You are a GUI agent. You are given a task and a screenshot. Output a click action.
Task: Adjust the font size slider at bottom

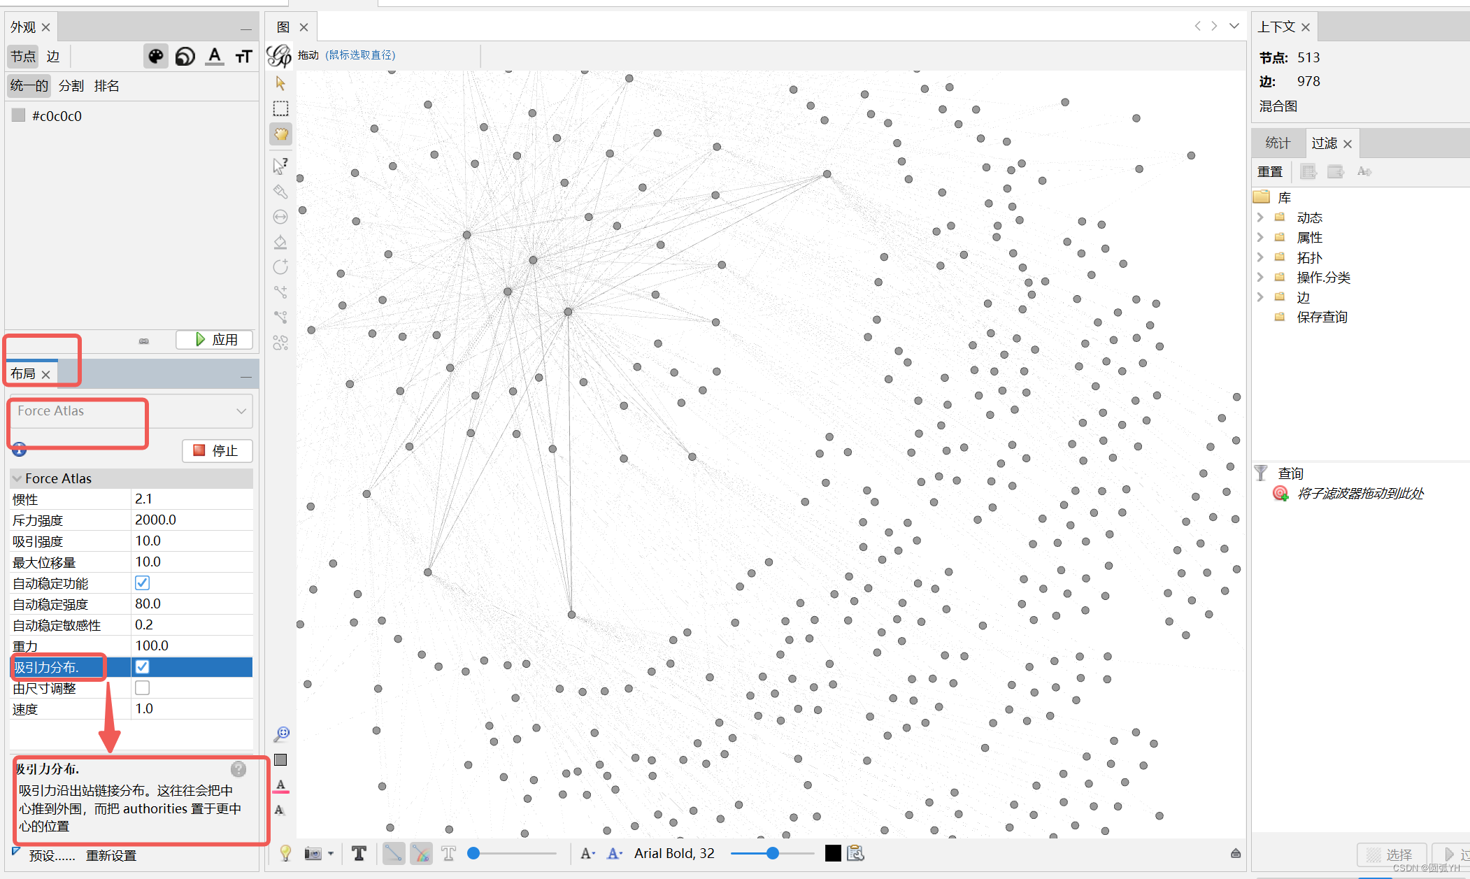(x=772, y=853)
